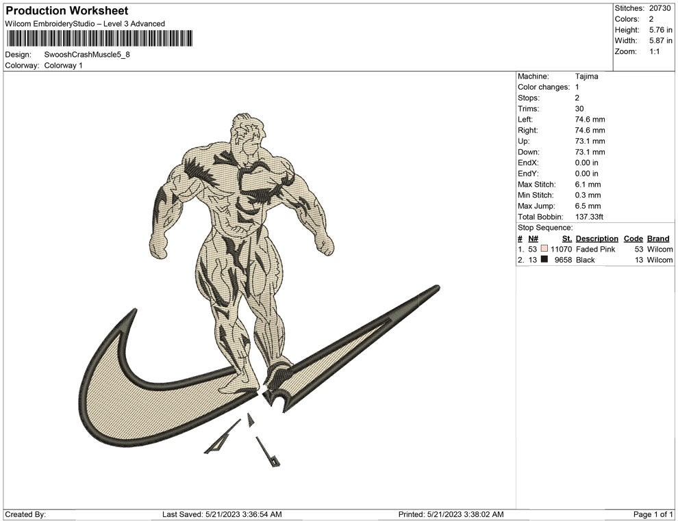
Task: Click the stitch count 20730
Action: [660, 8]
